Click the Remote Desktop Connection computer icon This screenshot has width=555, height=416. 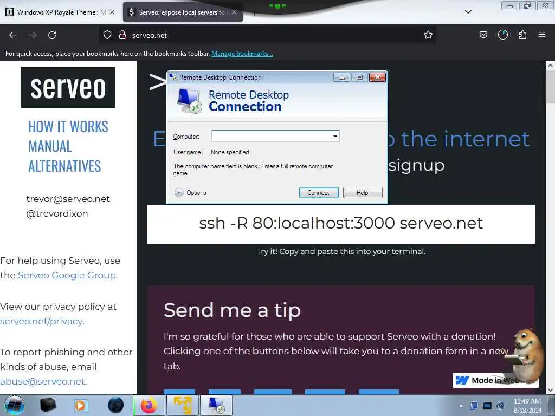[x=190, y=101]
